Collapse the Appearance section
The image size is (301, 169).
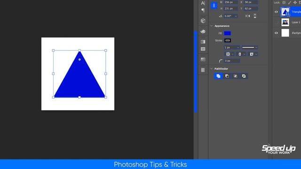[212, 26]
